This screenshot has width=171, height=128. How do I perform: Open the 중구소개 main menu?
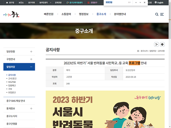[x=101, y=14]
